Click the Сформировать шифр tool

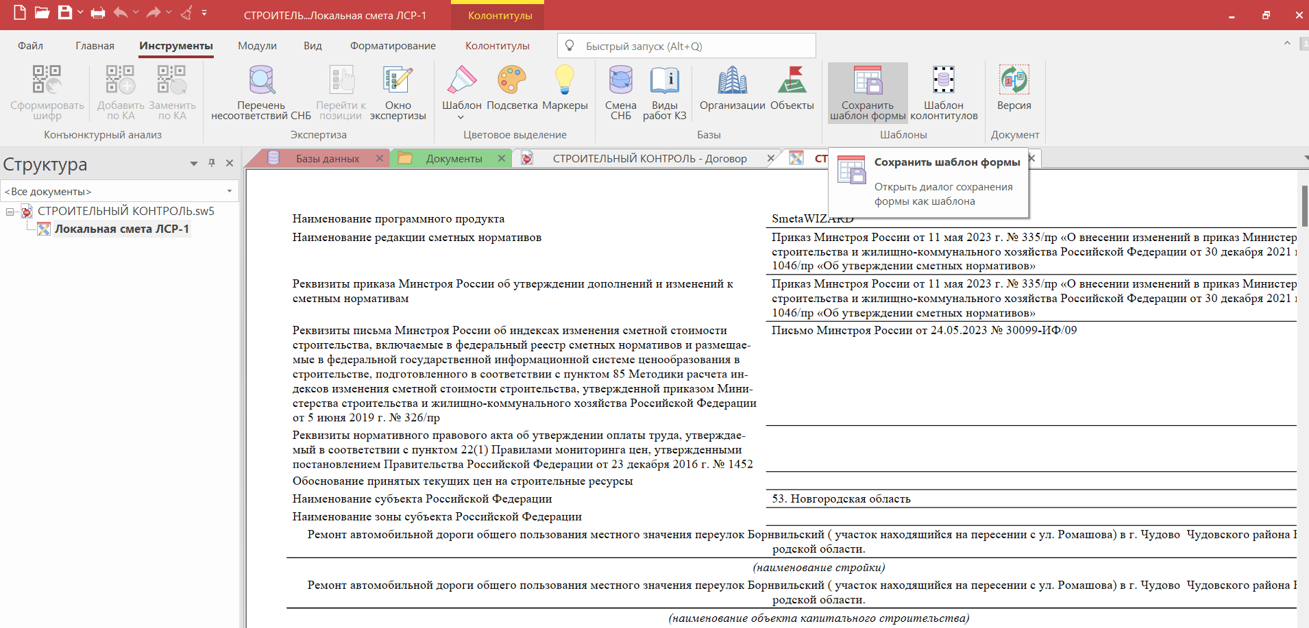[47, 92]
